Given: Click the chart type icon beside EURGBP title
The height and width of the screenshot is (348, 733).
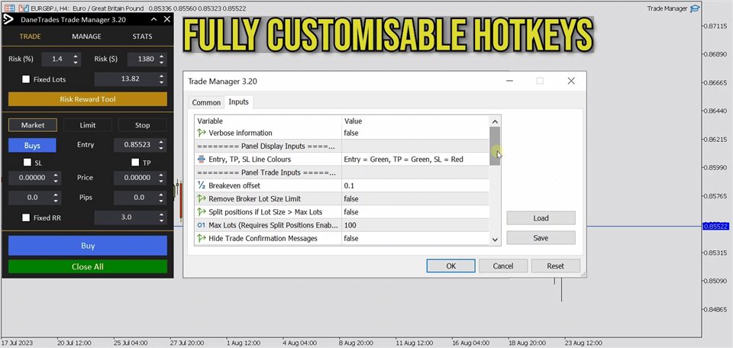Looking at the screenshot, I should click(x=24, y=8).
